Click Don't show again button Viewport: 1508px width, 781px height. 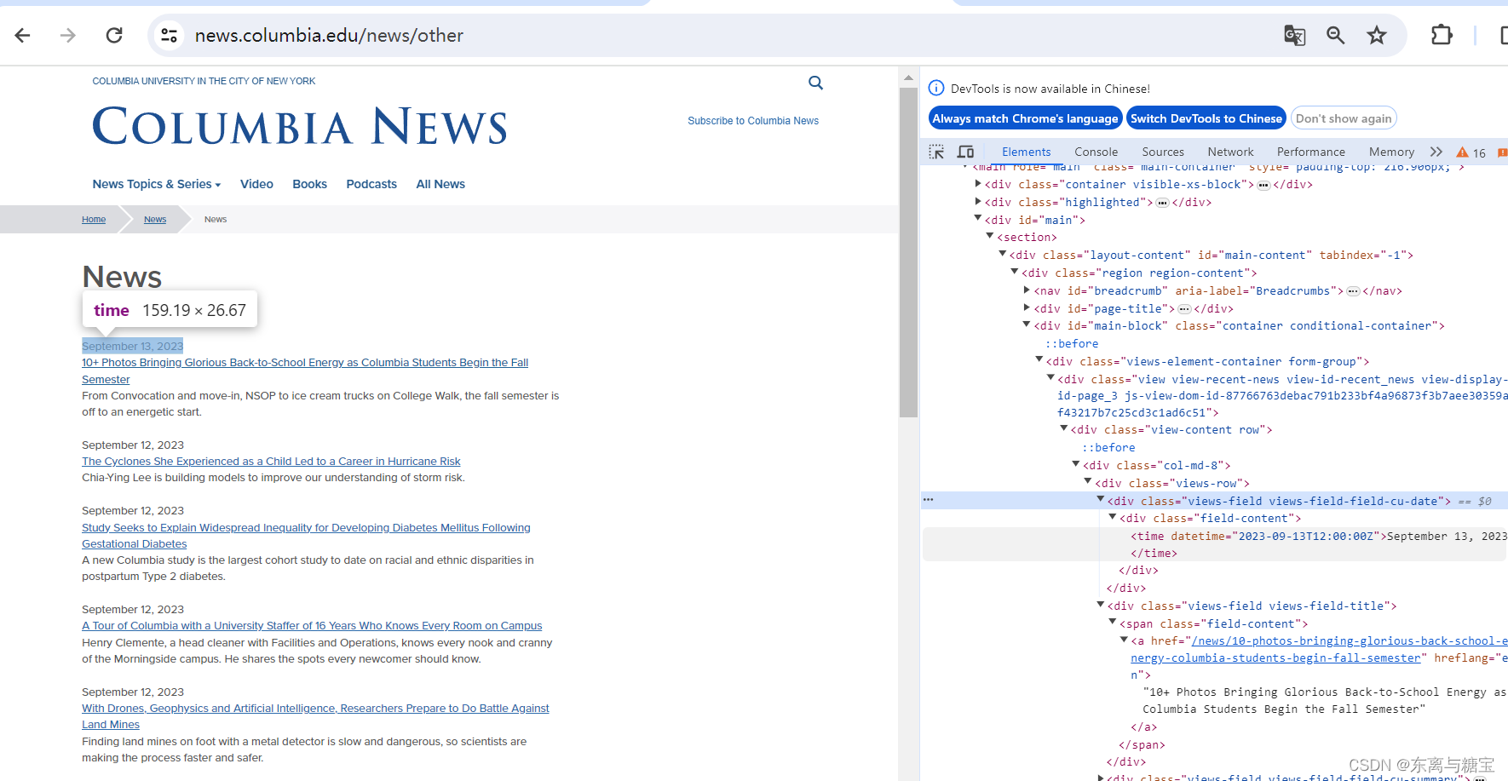coord(1344,118)
